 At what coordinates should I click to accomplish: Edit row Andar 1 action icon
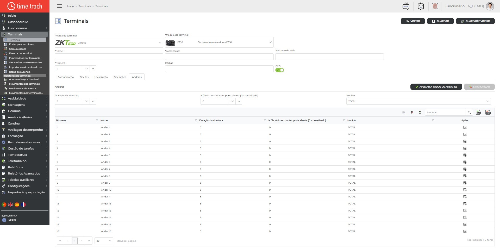point(465,127)
